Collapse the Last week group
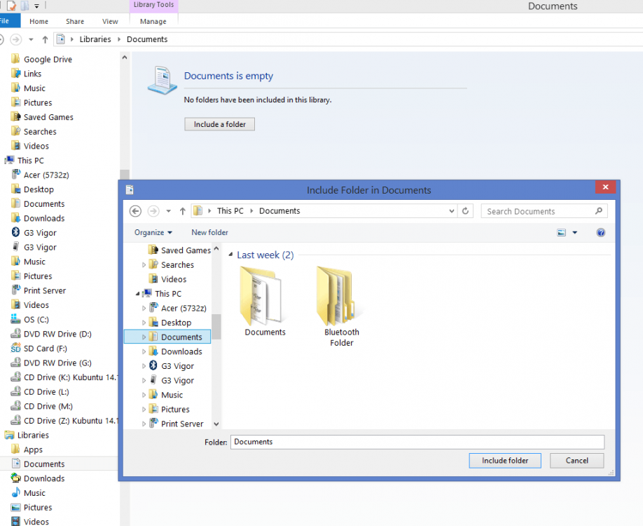Viewport: 643px width, 526px height. tap(231, 255)
